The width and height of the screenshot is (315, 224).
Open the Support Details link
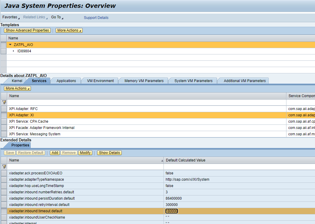(96, 18)
